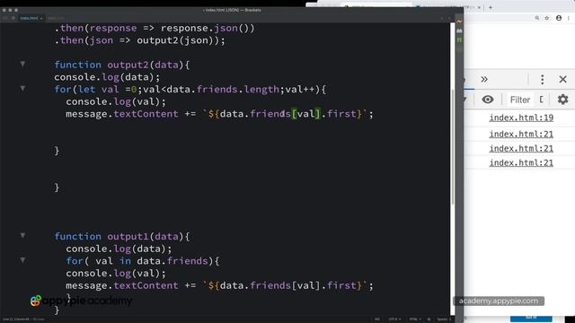575x323 pixels.
Task: Open HTML language dropdown in status bar
Action: (415, 319)
